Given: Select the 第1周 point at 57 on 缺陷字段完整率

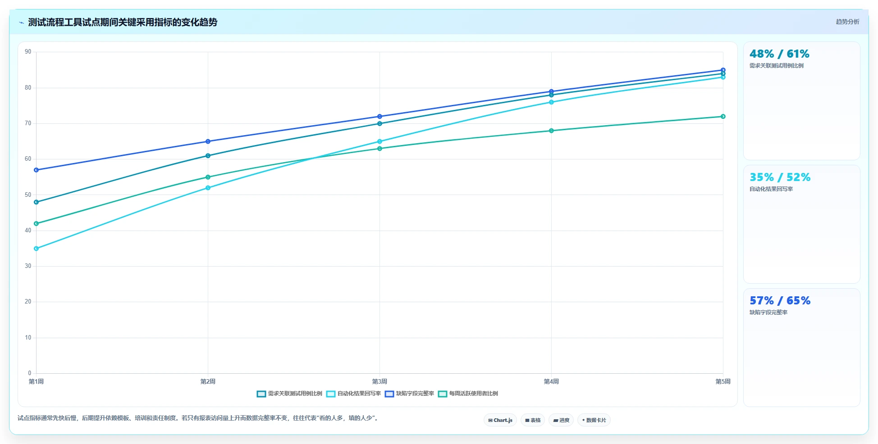Looking at the screenshot, I should tap(37, 170).
